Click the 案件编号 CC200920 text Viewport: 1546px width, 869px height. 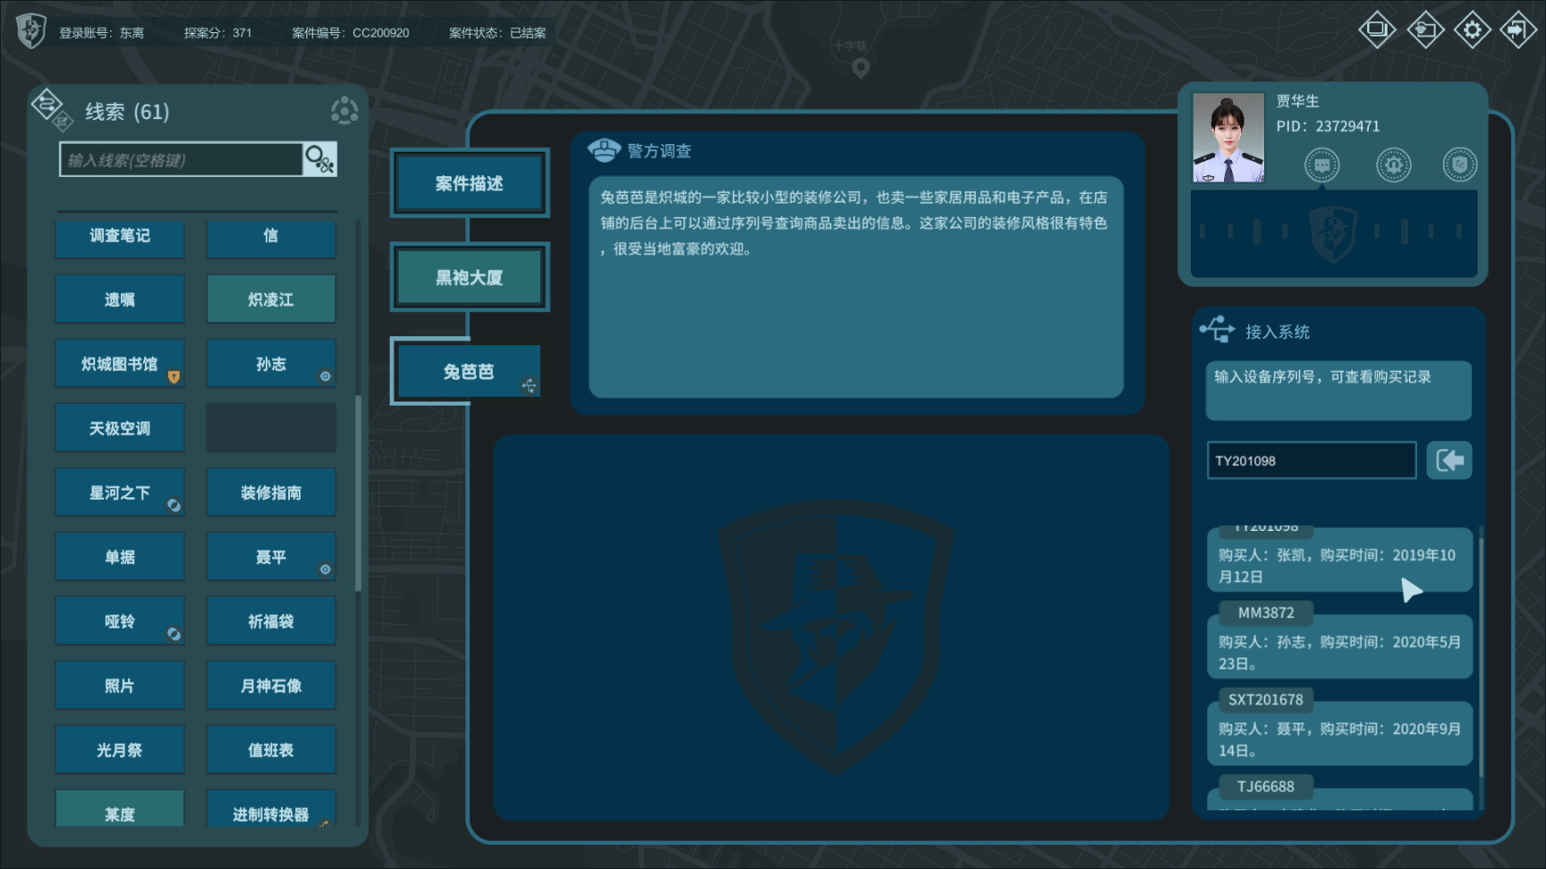[x=351, y=33]
